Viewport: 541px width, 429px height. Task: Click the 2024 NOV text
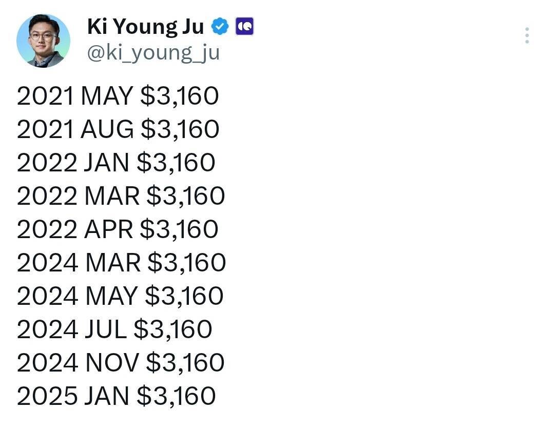coord(78,363)
